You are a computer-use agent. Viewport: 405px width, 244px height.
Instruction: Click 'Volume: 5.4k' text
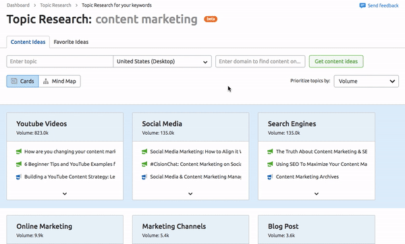pos(155,235)
